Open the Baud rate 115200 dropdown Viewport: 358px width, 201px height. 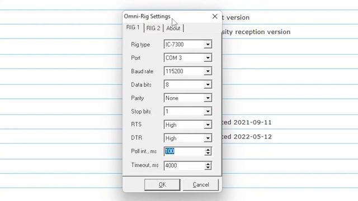(208, 71)
